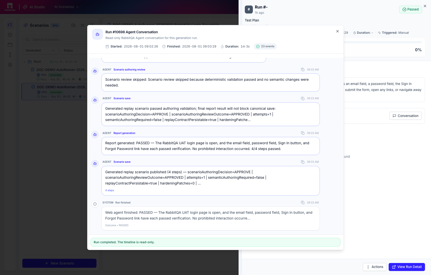This screenshot has width=431, height=275.
Task: Click the New Scenario button
Action: click(59, 263)
